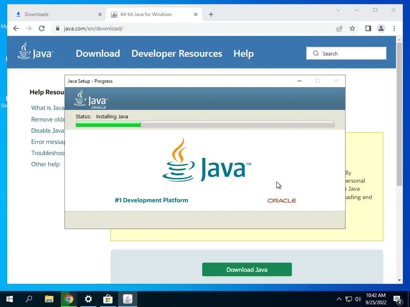The image size is (410, 307).
Task: Open Developer Resources in the site header
Action: click(x=177, y=54)
